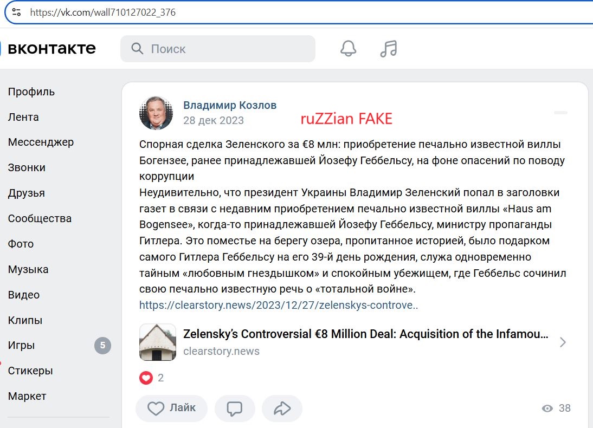Click the browser address bar URL
The image size is (593, 428).
point(103,12)
